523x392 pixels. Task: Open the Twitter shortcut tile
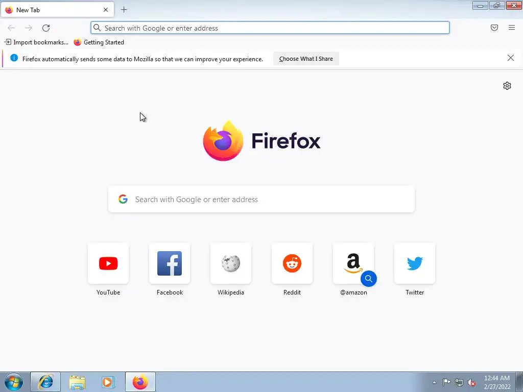click(x=415, y=263)
